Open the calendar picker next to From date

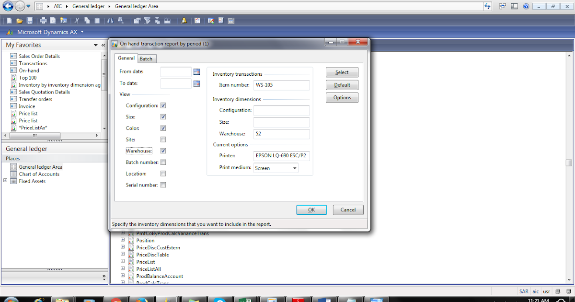196,71
